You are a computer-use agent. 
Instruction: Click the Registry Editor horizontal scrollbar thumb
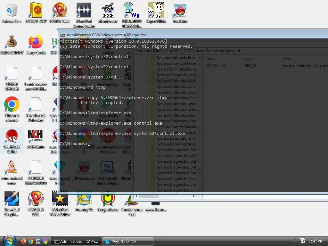tap(149, 196)
